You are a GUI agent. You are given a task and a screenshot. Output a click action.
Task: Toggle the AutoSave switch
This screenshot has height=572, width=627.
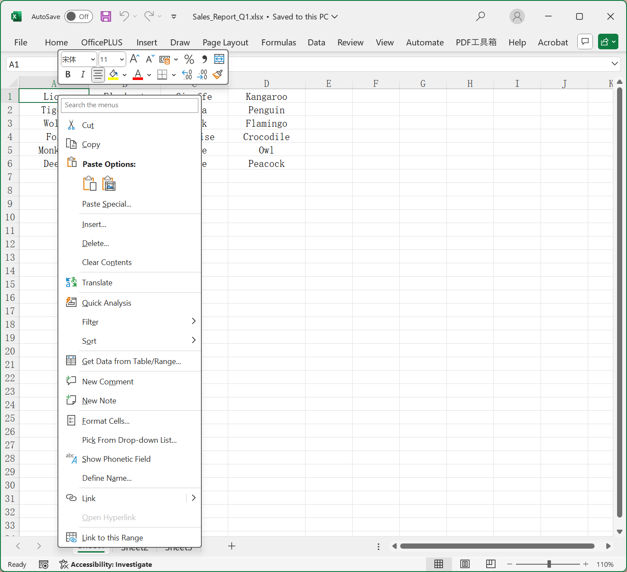tap(79, 16)
